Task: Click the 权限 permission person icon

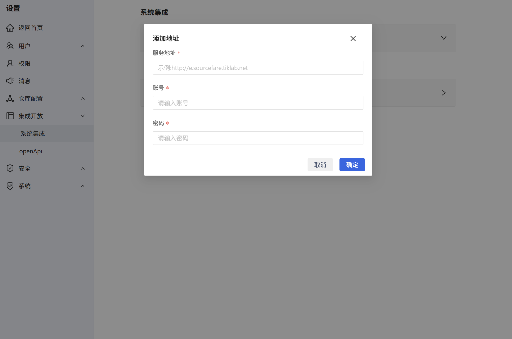Action: (10, 63)
